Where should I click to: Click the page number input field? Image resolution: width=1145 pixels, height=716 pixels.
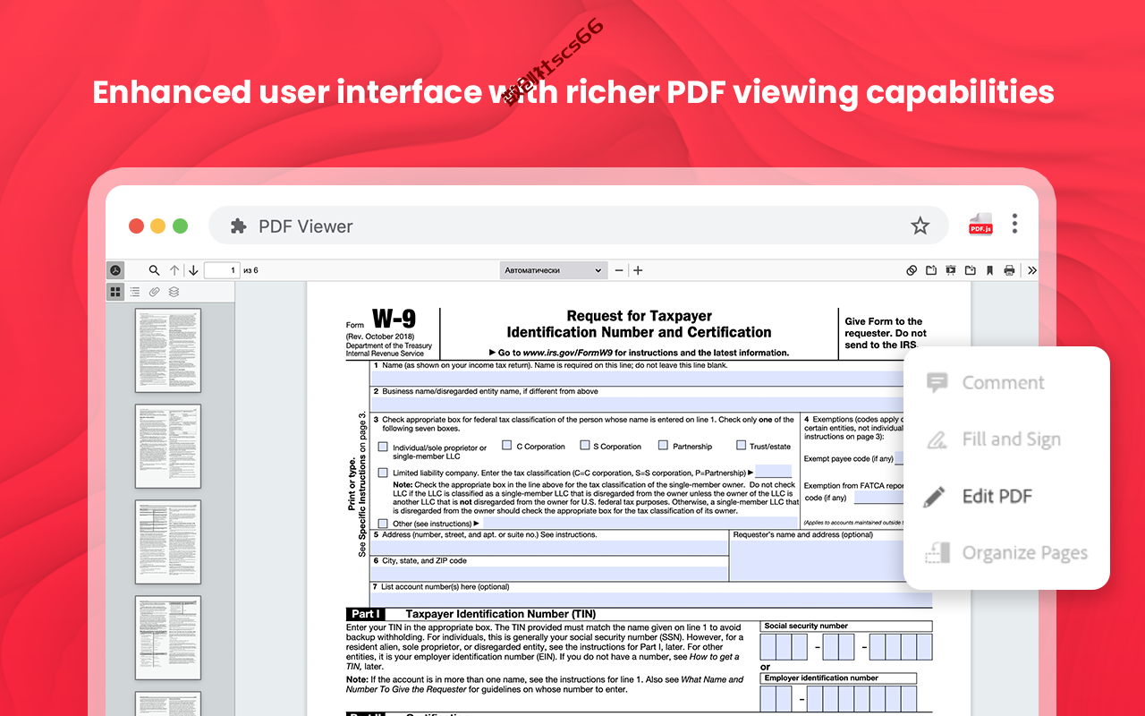(222, 270)
